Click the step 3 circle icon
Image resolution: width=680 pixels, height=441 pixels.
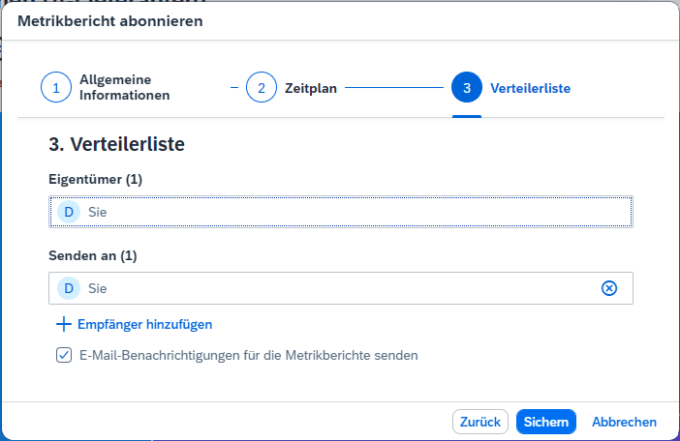[467, 88]
